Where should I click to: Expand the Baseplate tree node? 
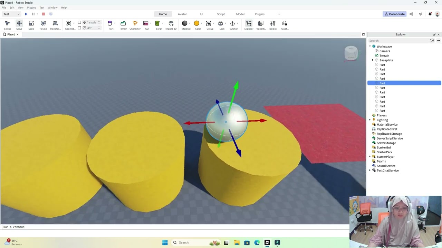click(x=373, y=60)
